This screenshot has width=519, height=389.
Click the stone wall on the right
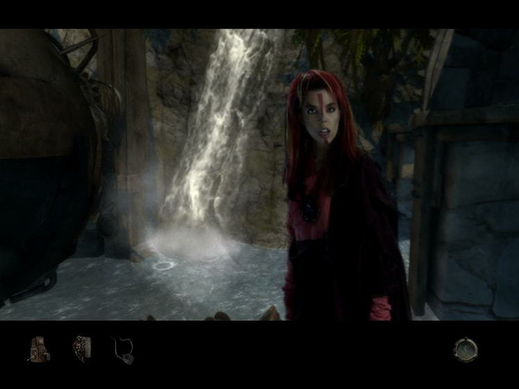477,198
